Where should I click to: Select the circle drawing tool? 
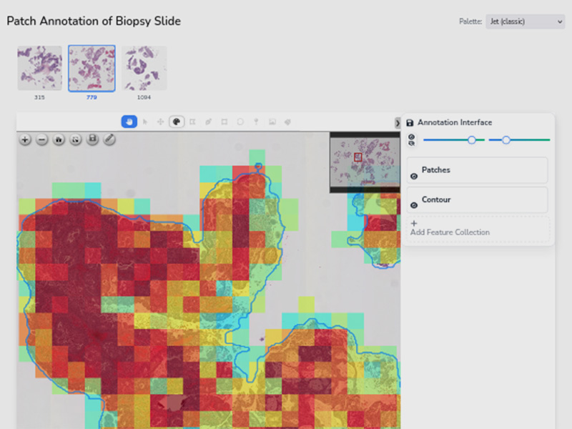pos(240,122)
